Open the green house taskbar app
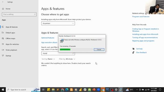 [x=89, y=90]
